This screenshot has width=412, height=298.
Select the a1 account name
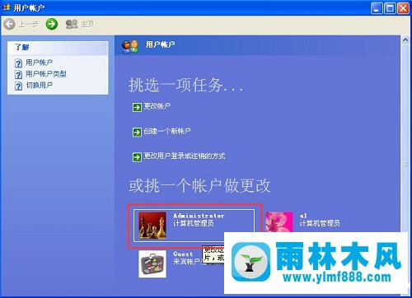pyautogui.click(x=303, y=216)
